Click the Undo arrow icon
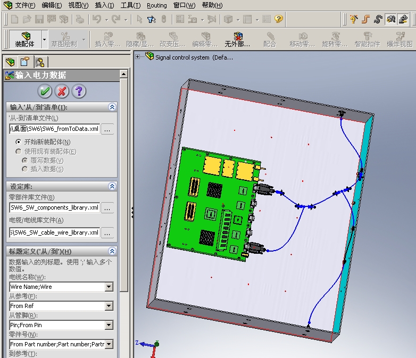416x358 pixels. pyautogui.click(x=97, y=19)
